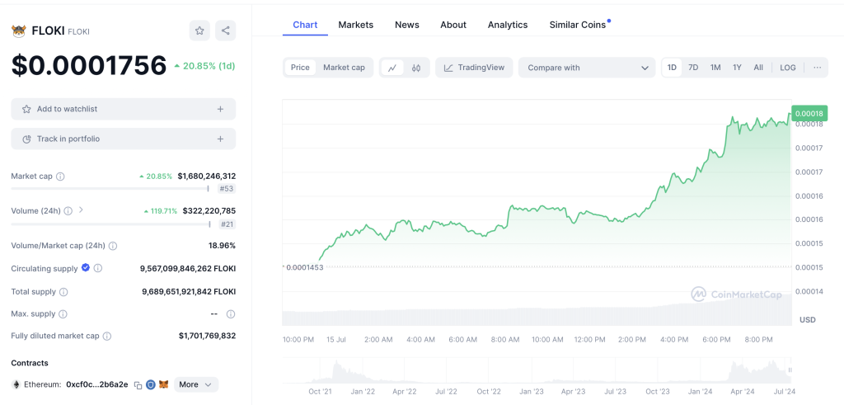The width and height of the screenshot is (844, 405).
Task: Open the Chart tab
Action: (305, 25)
